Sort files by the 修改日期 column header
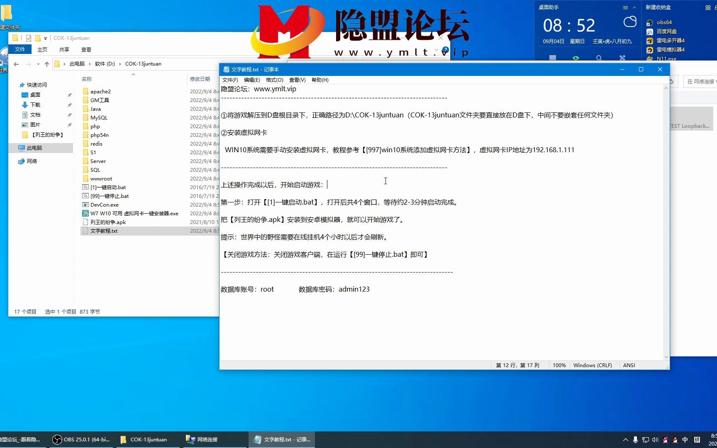This screenshot has height=448, width=717. (x=200, y=79)
